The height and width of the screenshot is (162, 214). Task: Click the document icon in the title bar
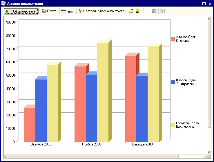click(3, 3)
